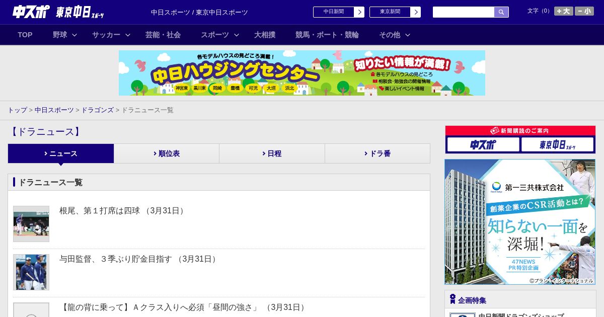This screenshot has width=604, height=317.
Task: Expand the その他 dropdown chevron
Action: 408,35
